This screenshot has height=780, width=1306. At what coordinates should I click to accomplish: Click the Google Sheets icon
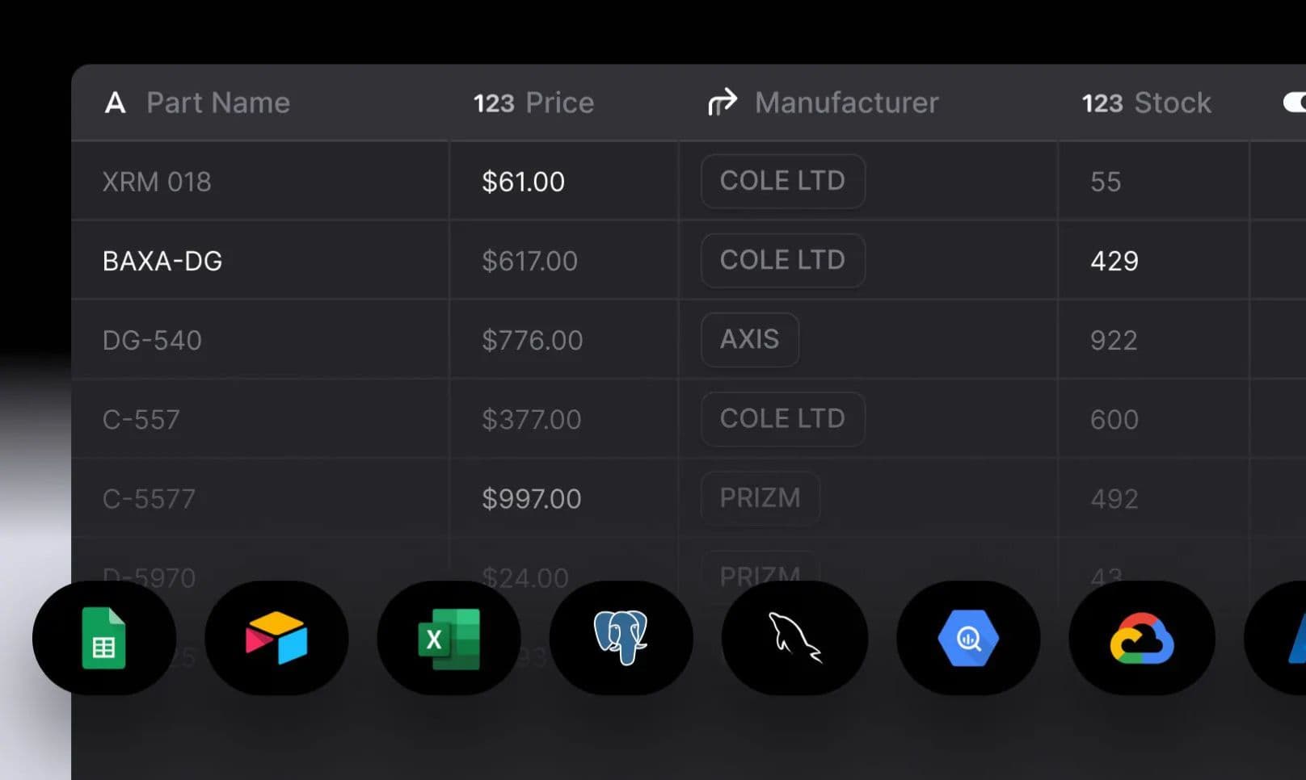click(104, 638)
